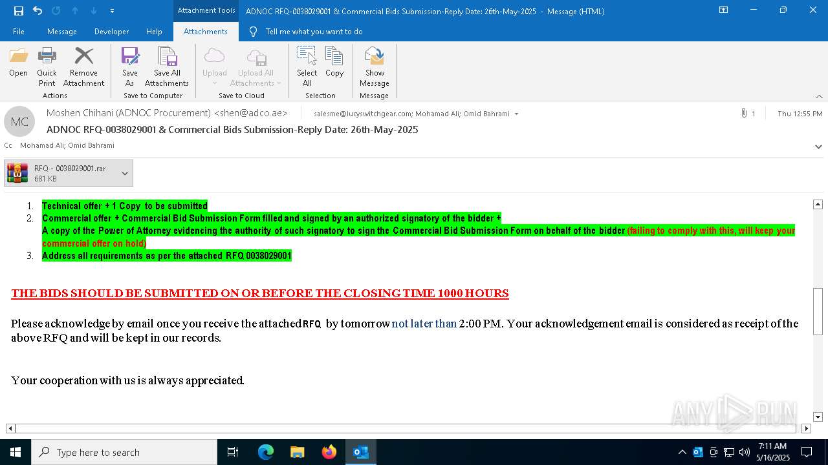Click the network icon in system tray
This screenshot has width=828, height=465.
point(728,452)
